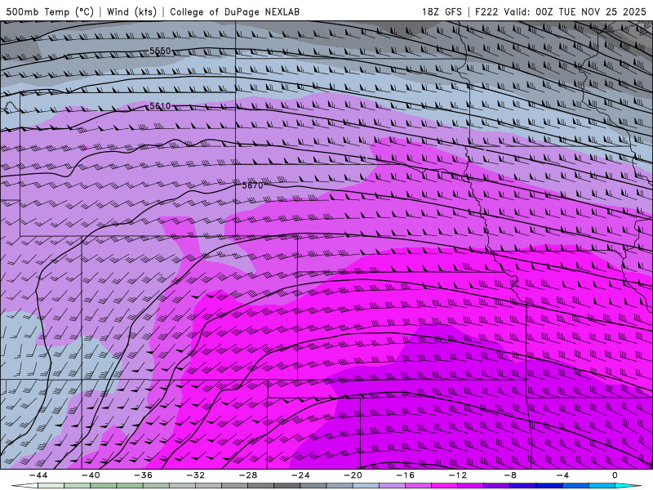Click the 5610 height contour label
The height and width of the screenshot is (490, 653).
click(x=160, y=106)
